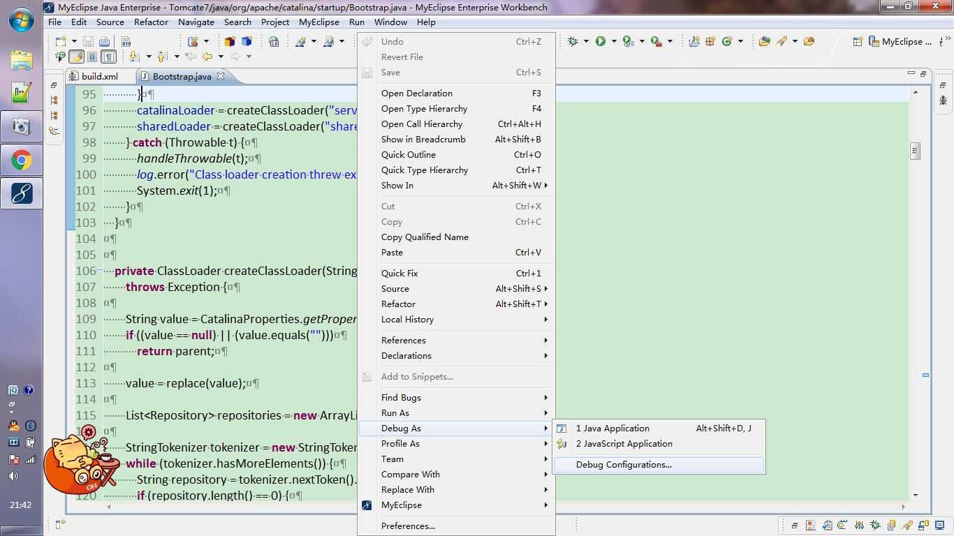
Task: Click the Open Perspective icon
Action: pos(858,42)
